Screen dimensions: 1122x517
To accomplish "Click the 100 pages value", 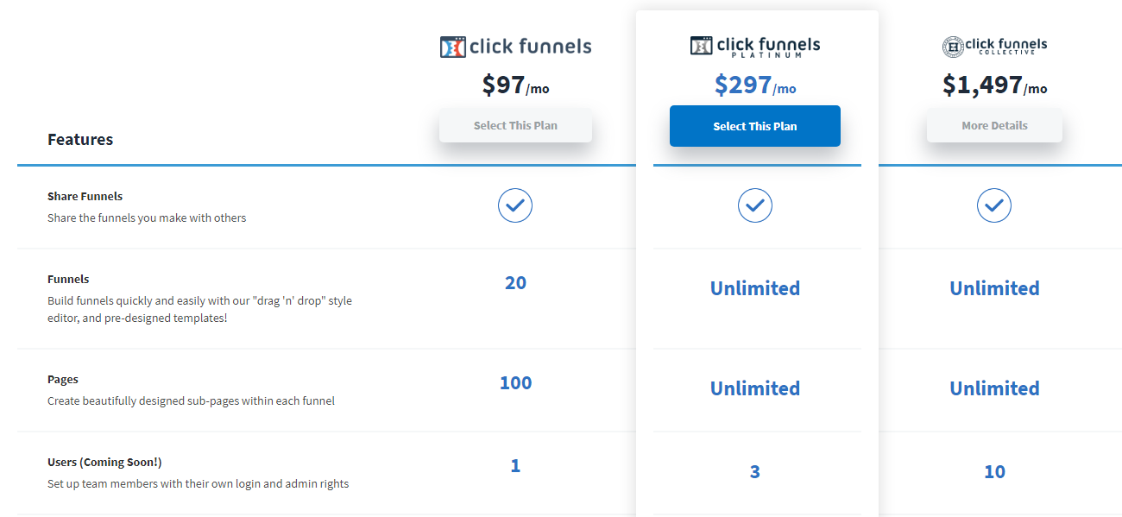I will click(515, 383).
